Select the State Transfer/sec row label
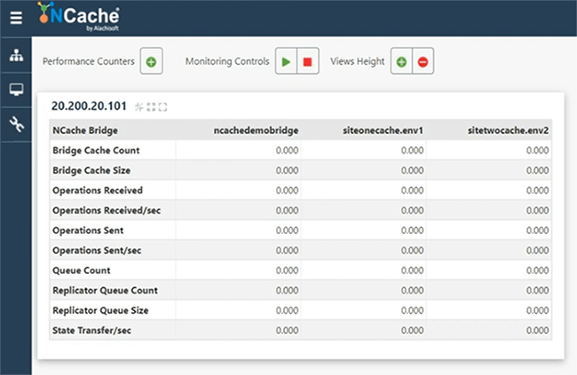 (x=91, y=331)
